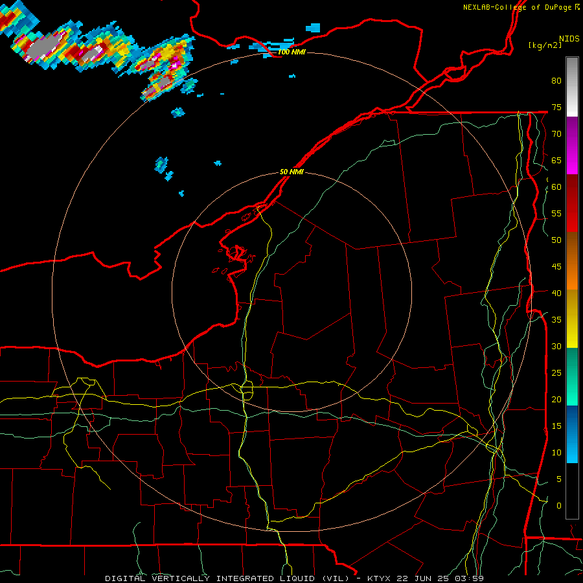Click the black bottom segment of VIL scale

(x=572, y=491)
